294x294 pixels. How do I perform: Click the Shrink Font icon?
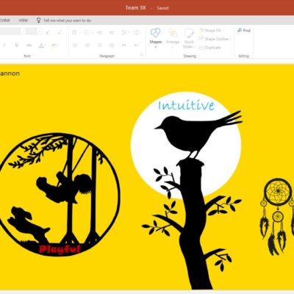click(x=60, y=32)
